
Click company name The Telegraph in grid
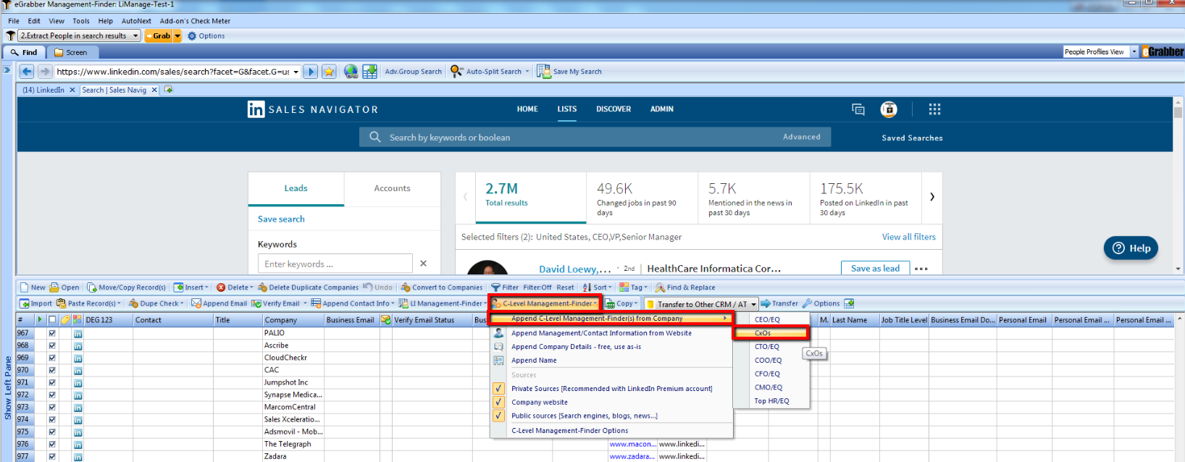[288, 444]
